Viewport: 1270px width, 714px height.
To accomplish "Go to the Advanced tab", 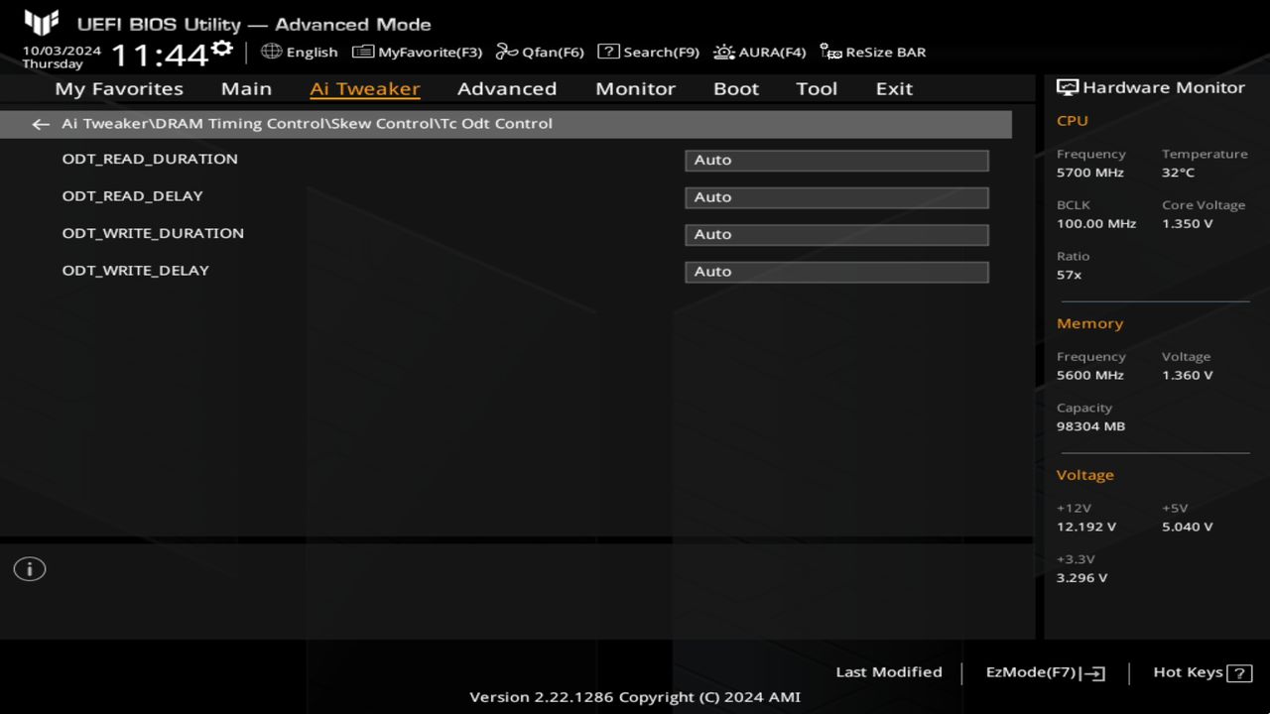I will tap(507, 88).
